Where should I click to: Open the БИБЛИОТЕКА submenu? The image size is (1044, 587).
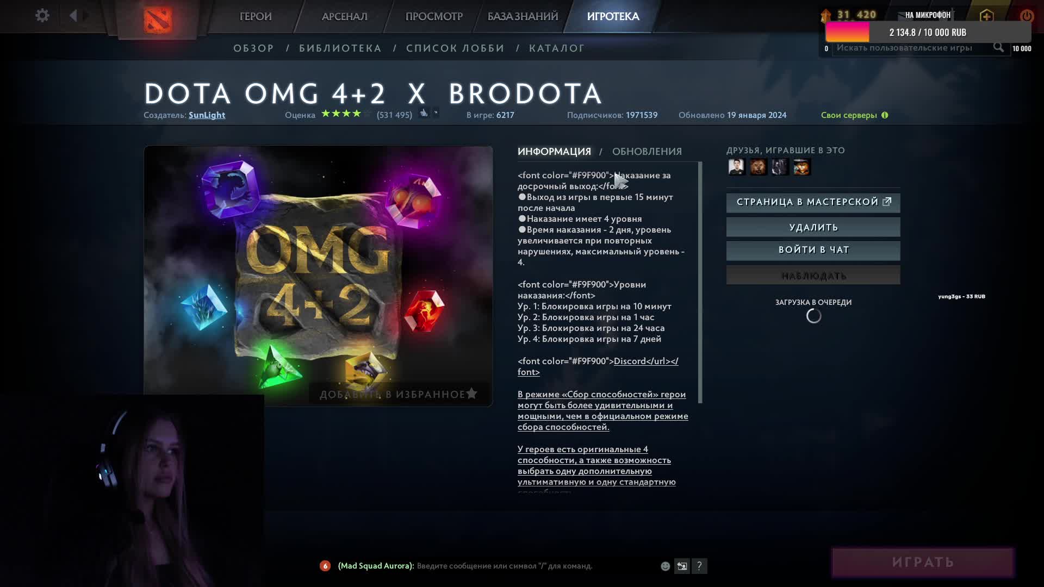point(340,48)
